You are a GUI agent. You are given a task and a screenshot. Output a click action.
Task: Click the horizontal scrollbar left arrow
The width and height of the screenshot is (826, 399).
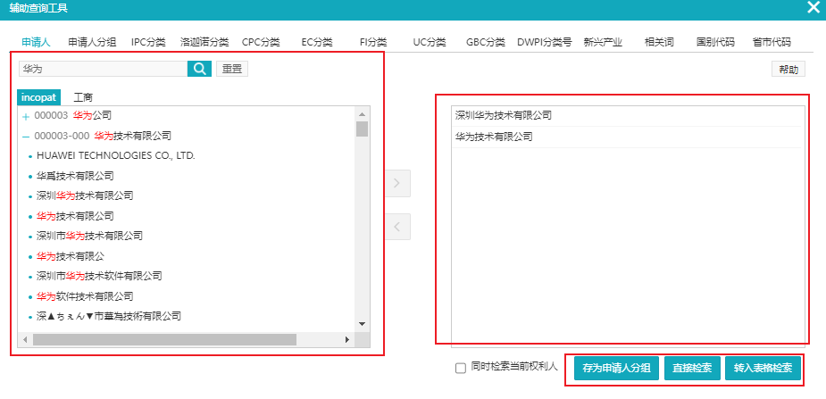click(x=25, y=339)
